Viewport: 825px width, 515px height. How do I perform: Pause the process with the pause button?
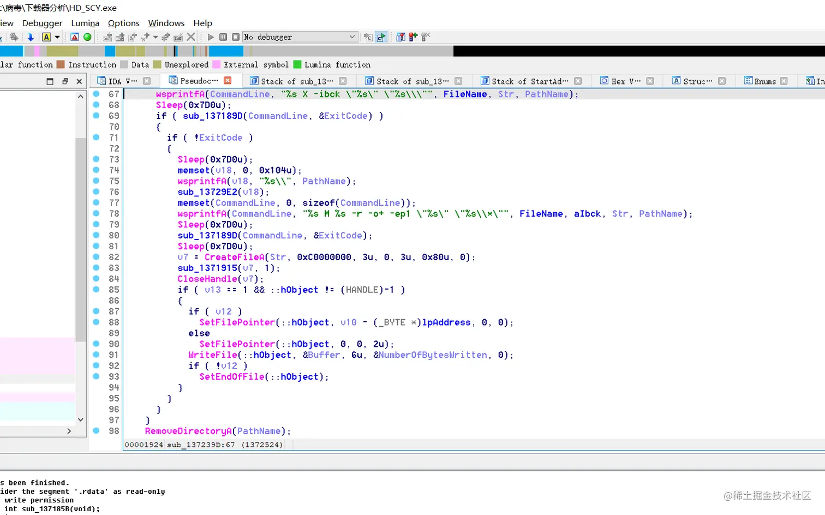coord(223,37)
